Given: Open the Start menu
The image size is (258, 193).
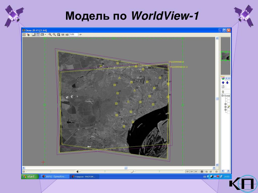Looking at the screenshot, I should (x=30, y=176).
